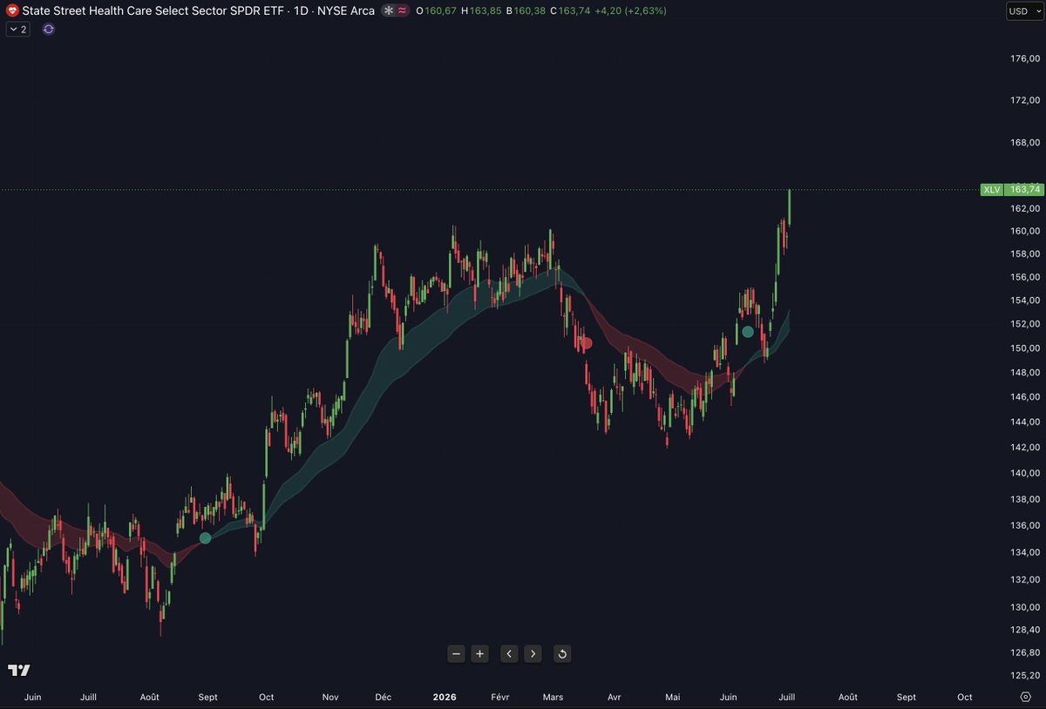Open the USD currency dropdown
The width and height of the screenshot is (1046, 709).
click(1025, 11)
